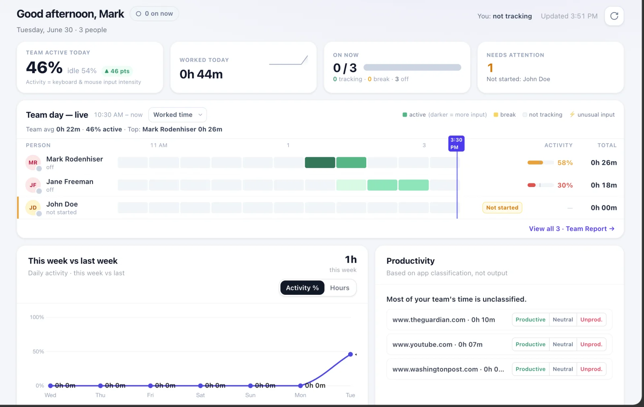The image size is (644, 407).
Task: Select the John Doe name
Action: [x=62, y=204]
